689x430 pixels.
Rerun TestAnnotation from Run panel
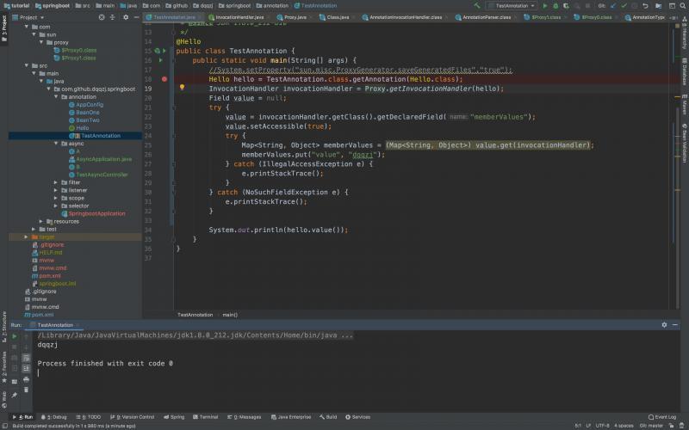15,336
